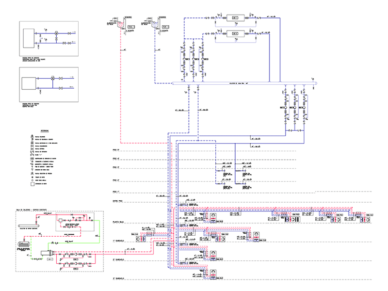Select the lower chiller unit box

click(235, 34)
